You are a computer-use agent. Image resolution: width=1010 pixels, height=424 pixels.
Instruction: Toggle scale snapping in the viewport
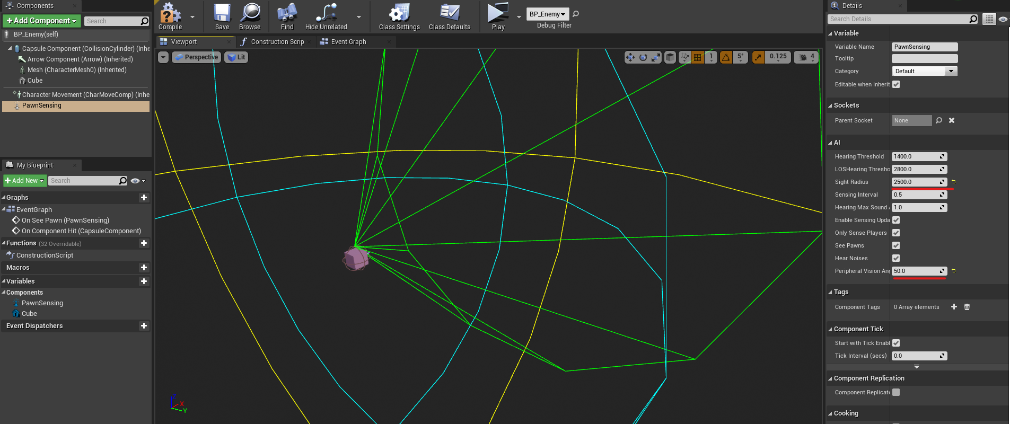pos(758,57)
